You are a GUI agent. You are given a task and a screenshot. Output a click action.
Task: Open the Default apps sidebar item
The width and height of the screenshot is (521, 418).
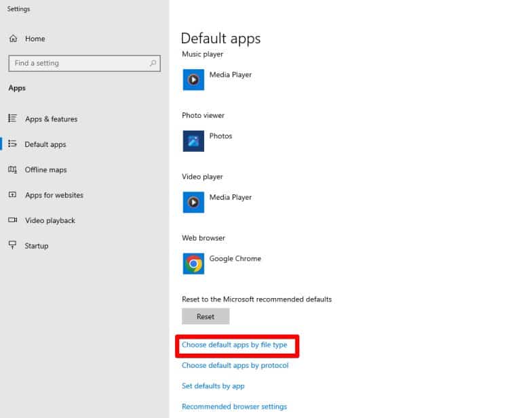click(x=45, y=144)
